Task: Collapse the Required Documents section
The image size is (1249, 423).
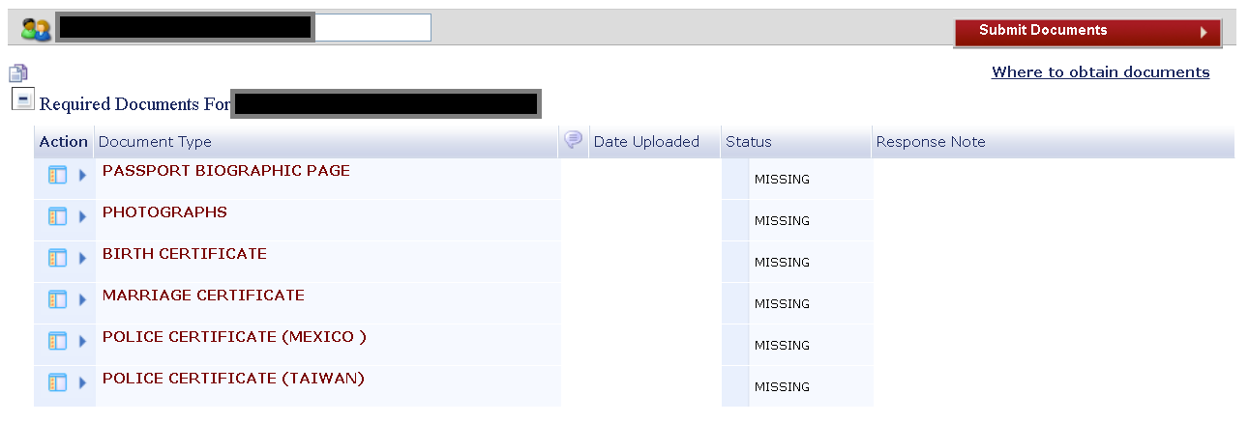Action: 22,99
